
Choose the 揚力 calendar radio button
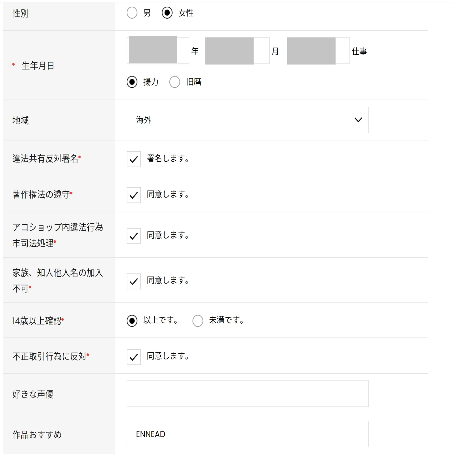tap(132, 82)
